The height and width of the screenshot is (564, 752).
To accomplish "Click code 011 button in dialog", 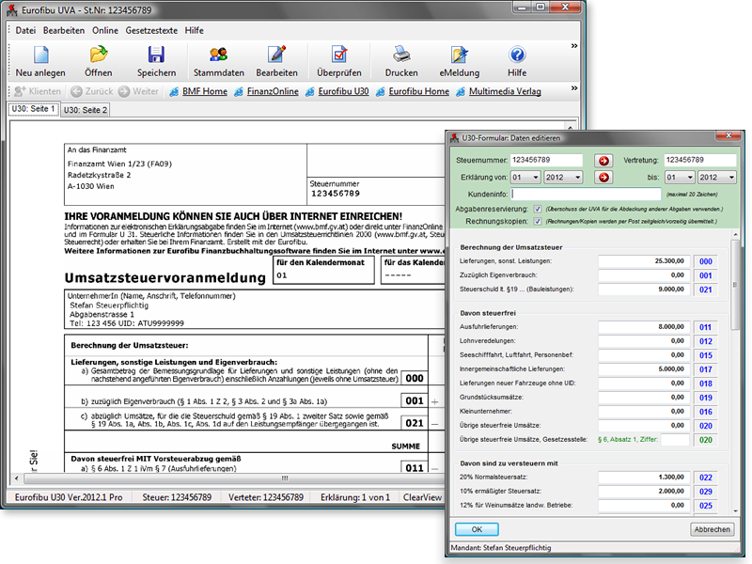I will pyautogui.click(x=706, y=327).
